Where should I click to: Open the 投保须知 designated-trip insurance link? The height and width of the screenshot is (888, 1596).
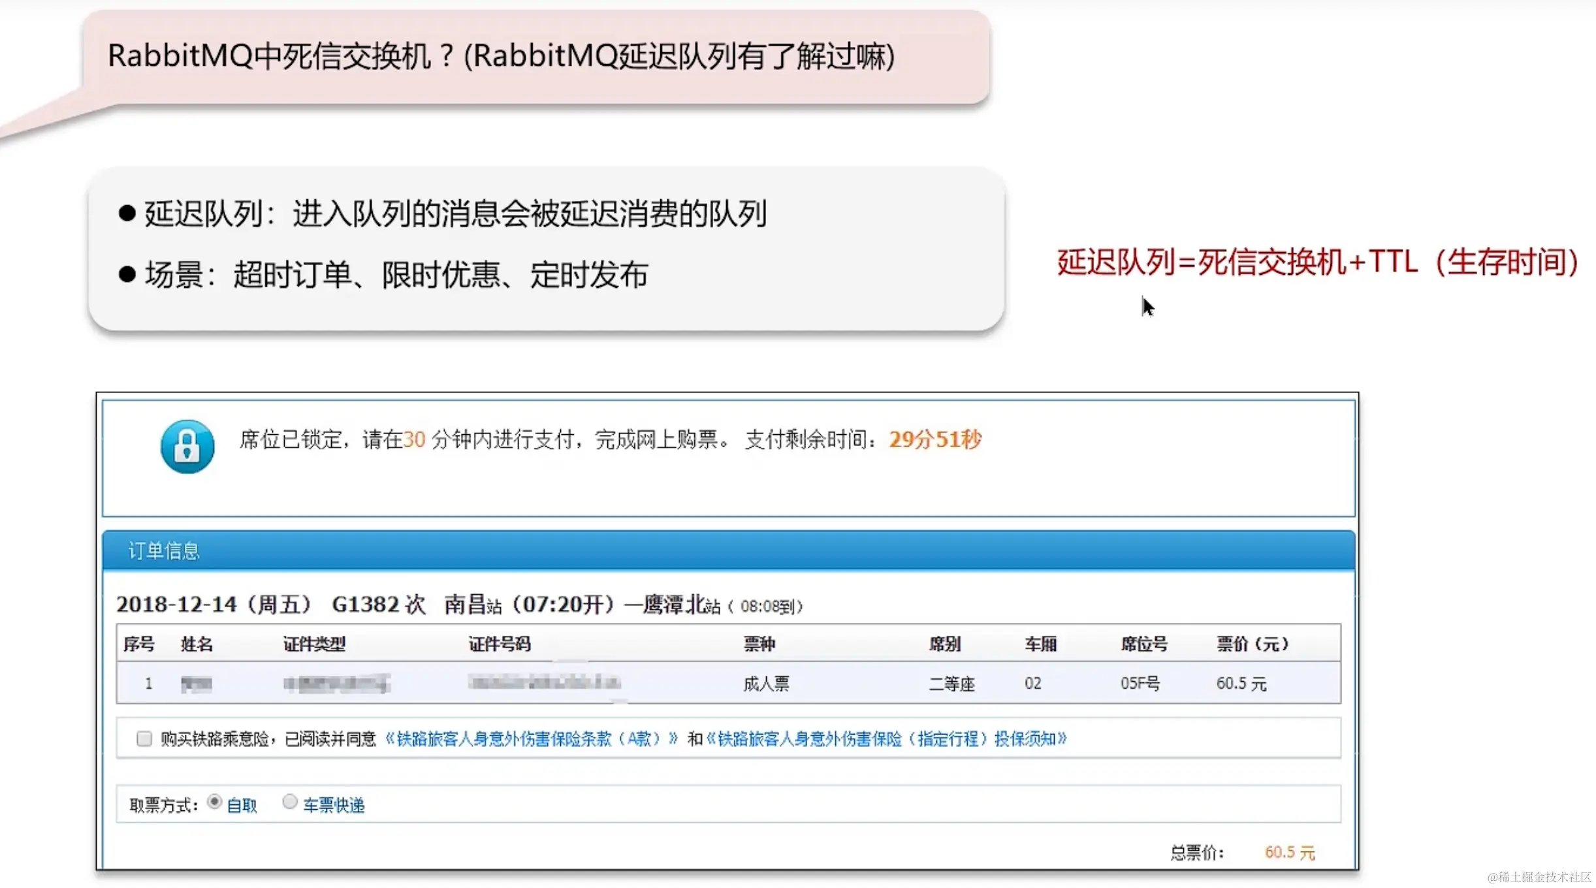point(886,738)
